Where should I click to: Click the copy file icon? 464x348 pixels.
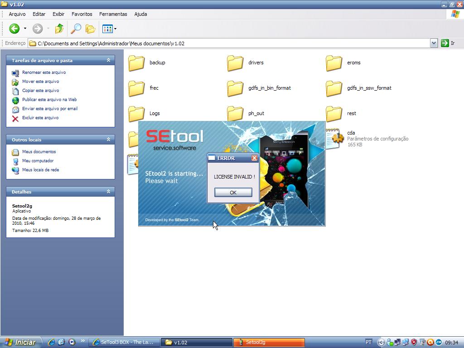pyautogui.click(x=15, y=91)
